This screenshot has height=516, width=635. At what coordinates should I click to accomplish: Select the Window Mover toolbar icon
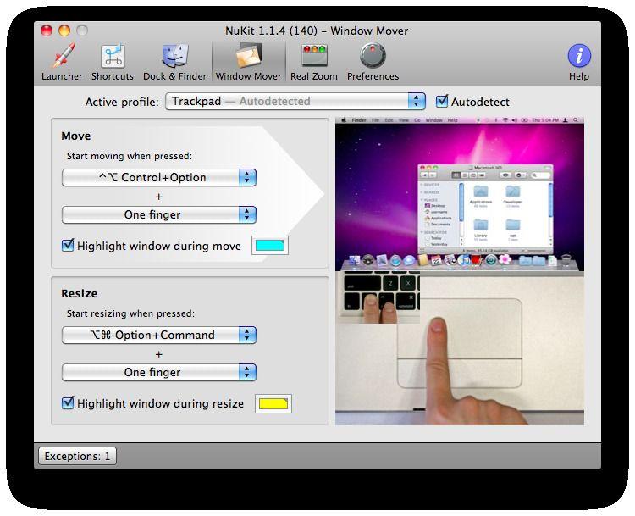click(x=249, y=56)
